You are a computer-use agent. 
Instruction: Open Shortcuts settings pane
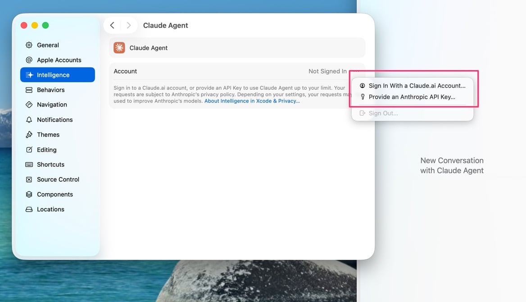pos(57,164)
